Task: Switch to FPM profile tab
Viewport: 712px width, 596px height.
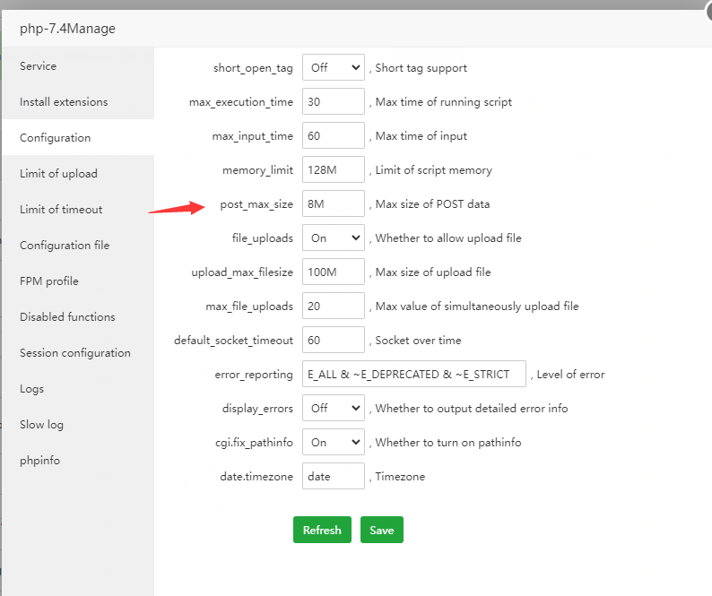Action: [49, 281]
